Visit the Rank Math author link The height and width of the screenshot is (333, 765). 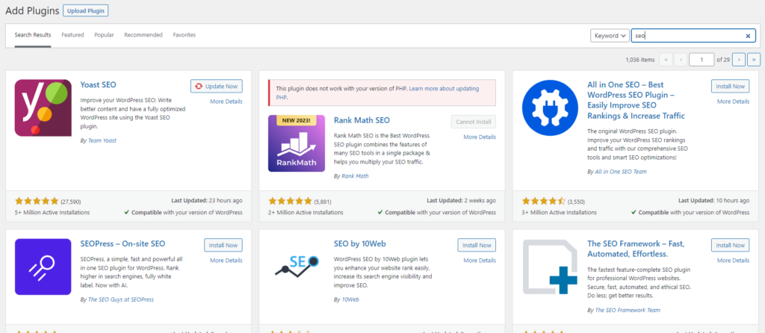tap(355, 176)
